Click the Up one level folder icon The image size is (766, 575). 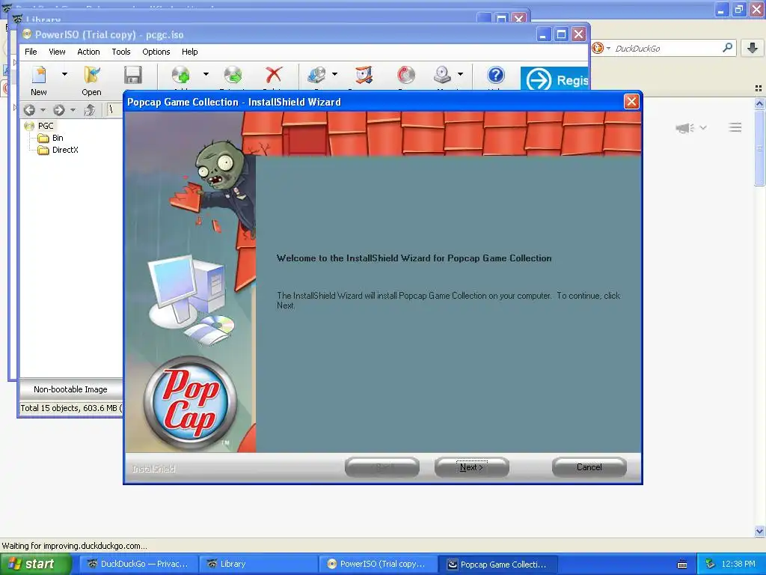tap(89, 110)
